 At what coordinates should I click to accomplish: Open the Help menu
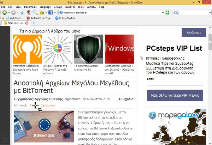[x=102, y=7]
